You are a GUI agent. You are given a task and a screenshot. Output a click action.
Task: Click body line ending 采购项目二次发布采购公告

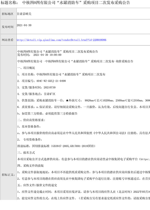[x=58, y=51]
